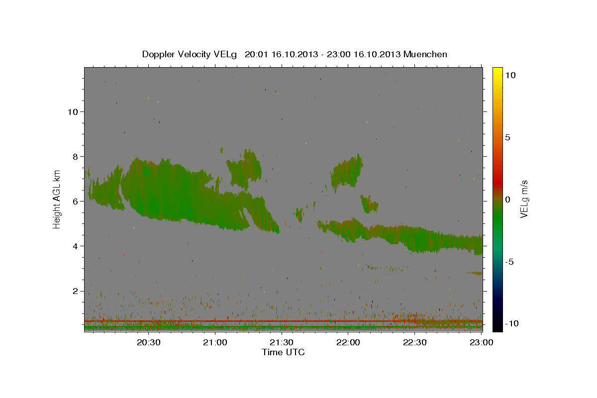Click the 21:00 time tick label

215,343
